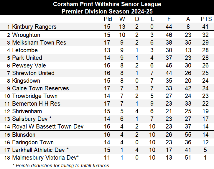Select Malmesbury Victoria Dev team name
Screen dimensions: 214x169
[45, 158]
